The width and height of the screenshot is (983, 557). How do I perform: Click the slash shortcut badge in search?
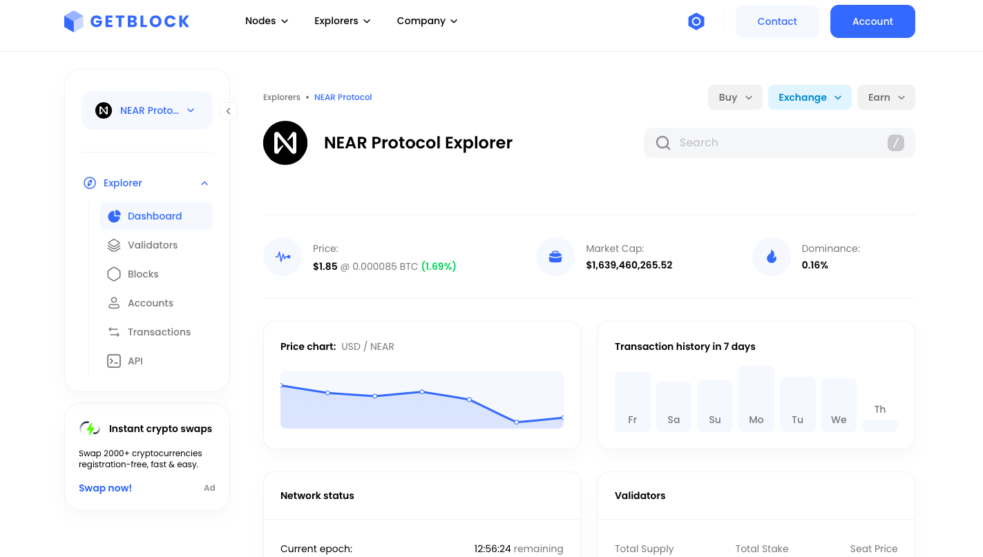tap(896, 143)
